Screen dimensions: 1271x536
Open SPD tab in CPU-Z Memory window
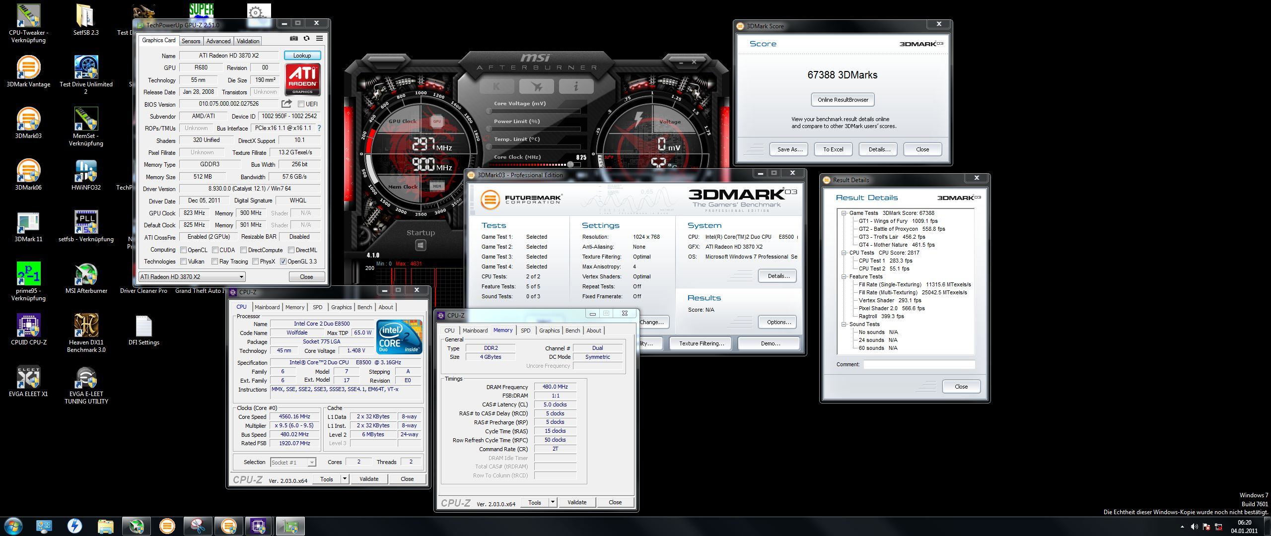(x=525, y=331)
